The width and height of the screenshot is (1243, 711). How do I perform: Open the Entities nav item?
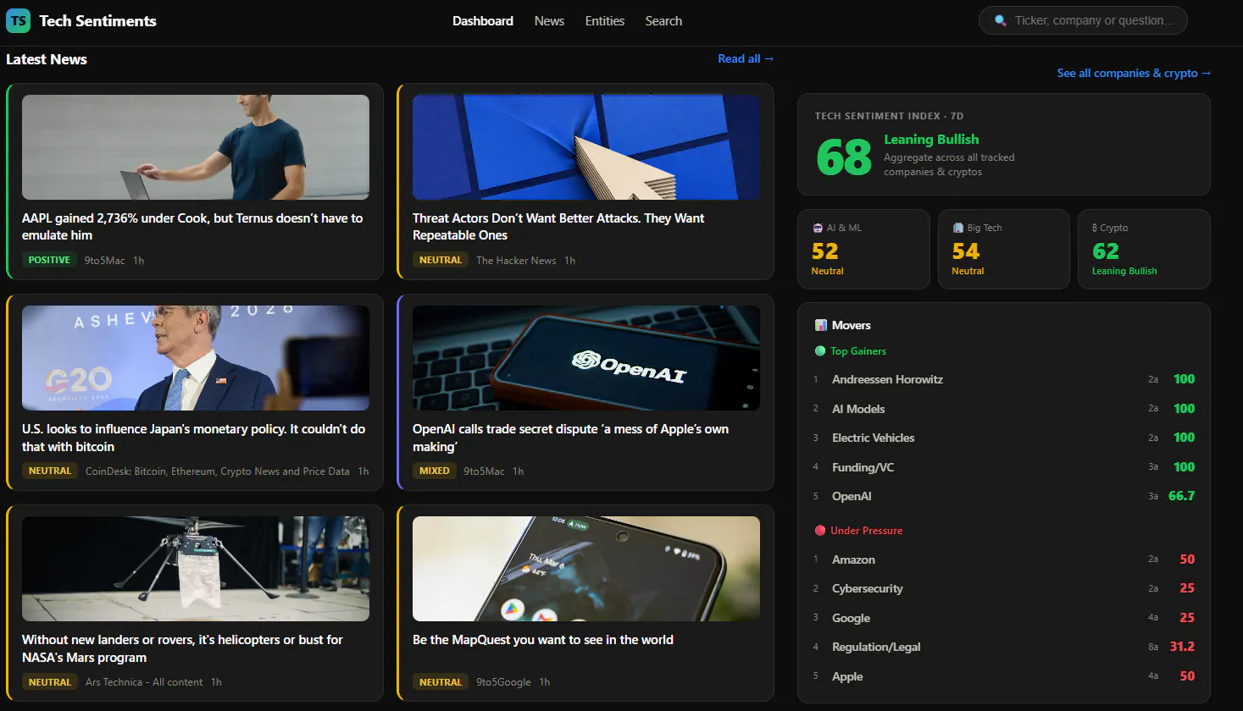click(605, 21)
